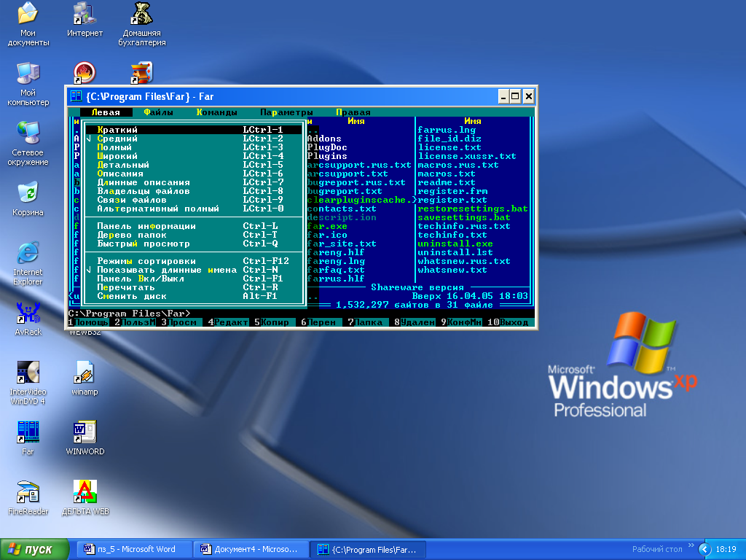The image size is (746, 560).
Task: Click F1 Помощь key bar button
Action: point(88,322)
